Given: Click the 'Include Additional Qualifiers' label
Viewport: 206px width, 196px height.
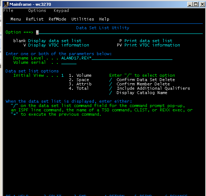Looking at the screenshot, I should point(153,88).
